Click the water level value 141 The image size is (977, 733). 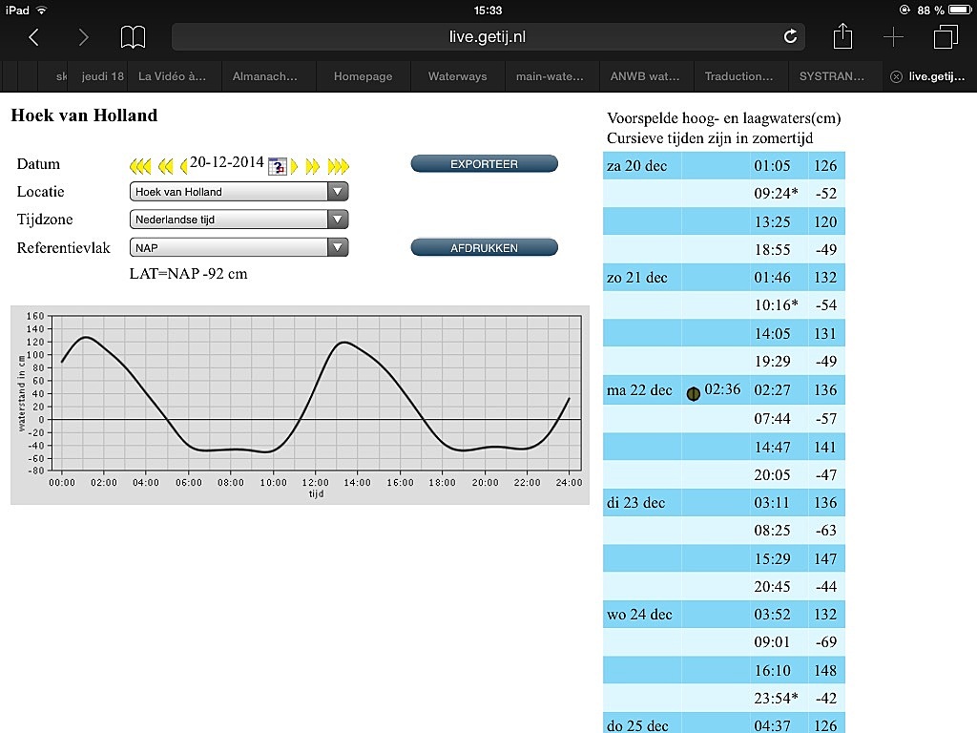click(825, 447)
